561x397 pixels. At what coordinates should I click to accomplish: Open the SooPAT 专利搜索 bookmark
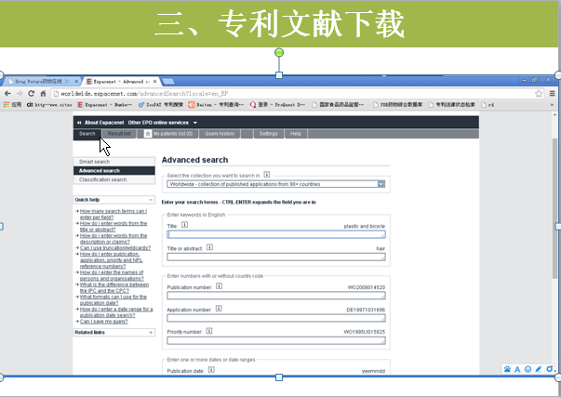(161, 105)
